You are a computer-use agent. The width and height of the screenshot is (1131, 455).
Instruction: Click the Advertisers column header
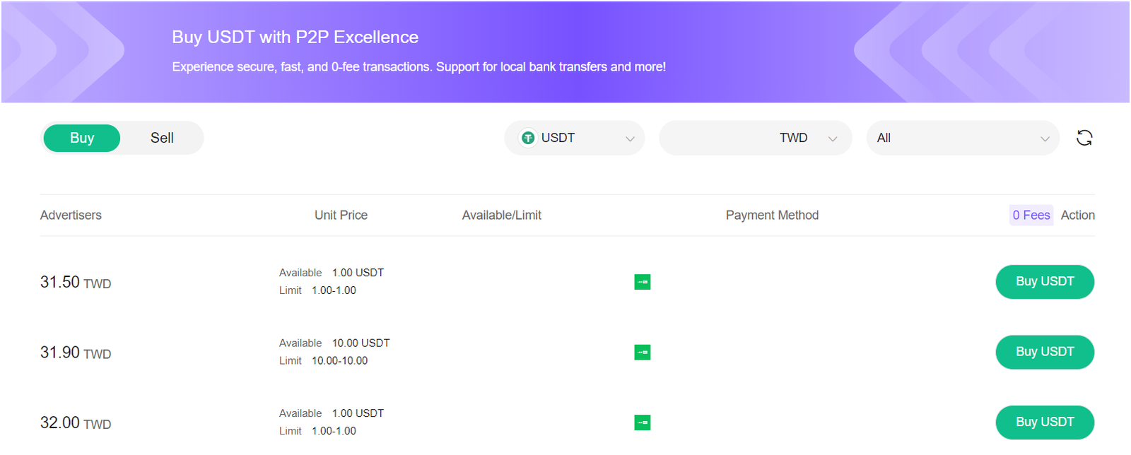click(x=71, y=215)
